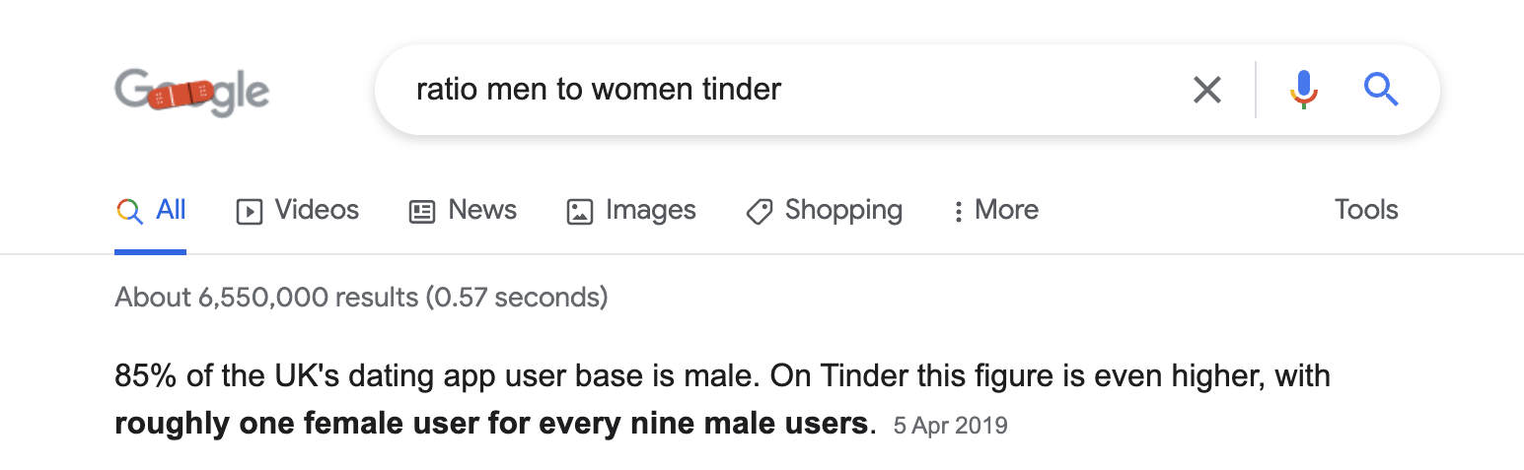Submit search using the blue magnifier icon
The image size is (1524, 470).
coord(1381,90)
